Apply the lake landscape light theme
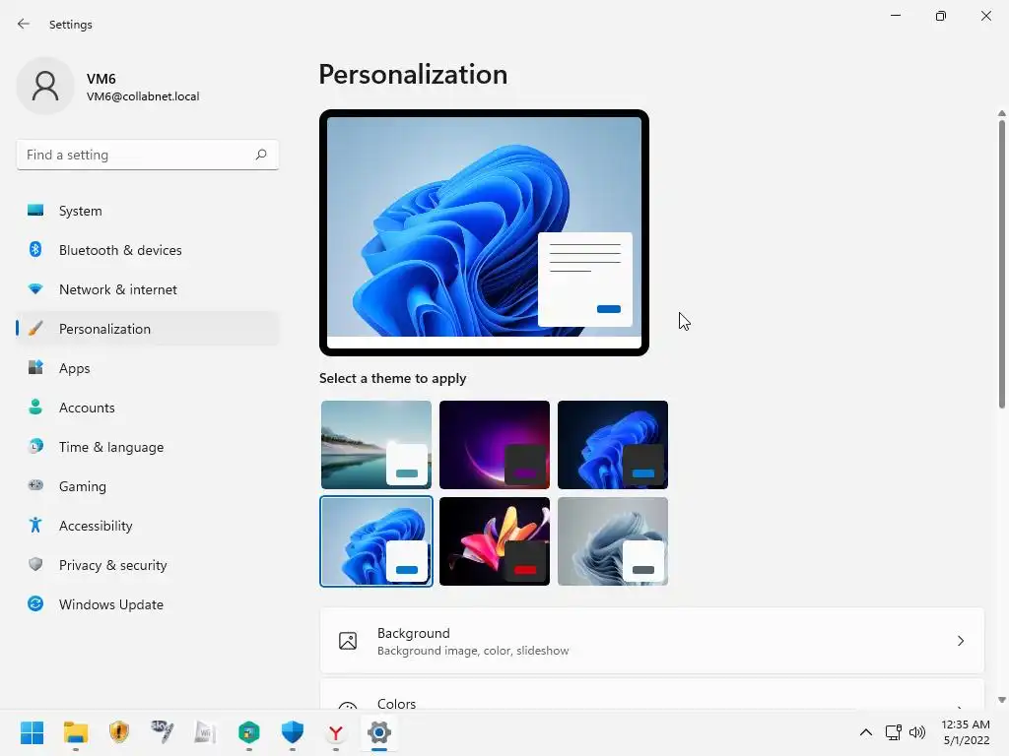 (x=376, y=445)
